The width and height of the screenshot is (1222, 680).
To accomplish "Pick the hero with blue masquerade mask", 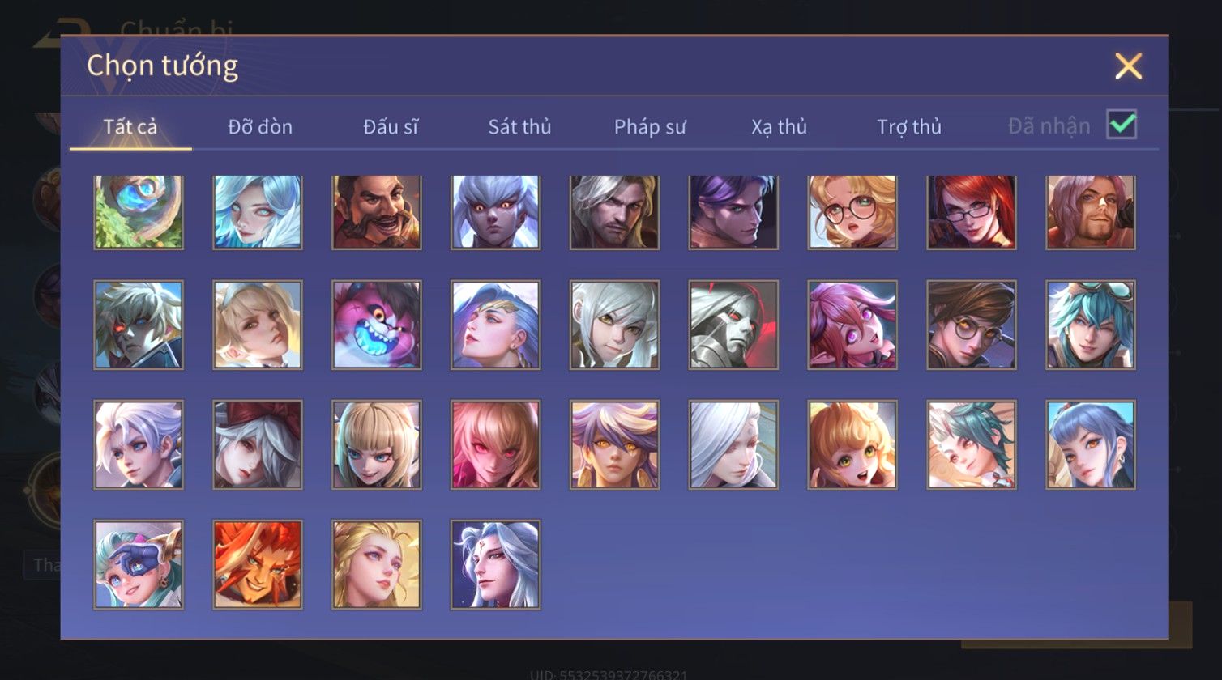I will tap(139, 564).
